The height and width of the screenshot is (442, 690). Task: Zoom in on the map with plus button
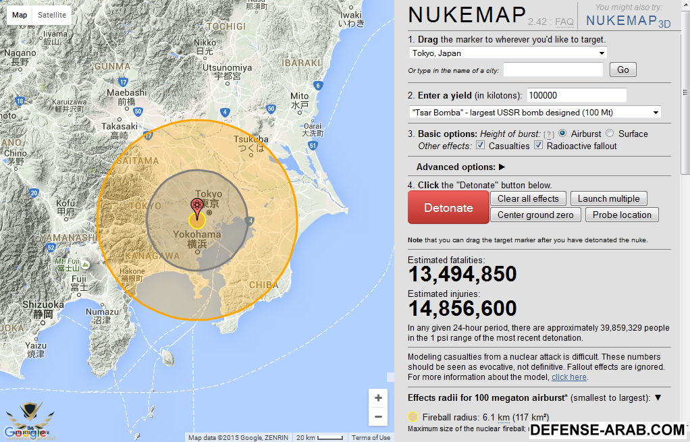[378, 398]
